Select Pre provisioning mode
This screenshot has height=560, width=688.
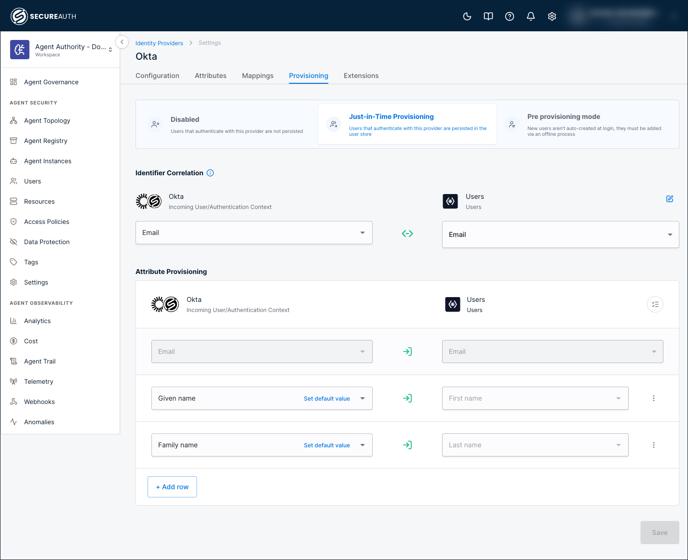pyautogui.click(x=587, y=125)
